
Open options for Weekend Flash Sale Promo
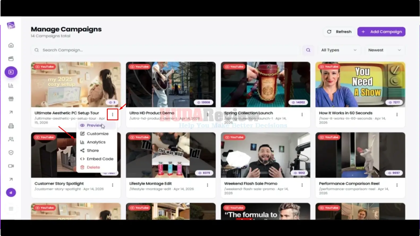[302, 185]
